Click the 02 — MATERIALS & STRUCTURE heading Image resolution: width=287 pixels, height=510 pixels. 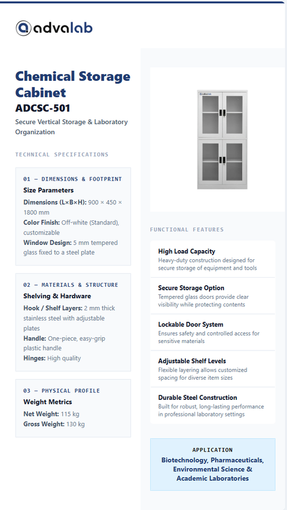click(x=71, y=285)
